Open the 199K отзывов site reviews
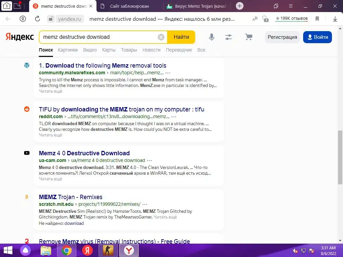The width and height of the screenshot is (343, 257). pyautogui.click(x=291, y=19)
